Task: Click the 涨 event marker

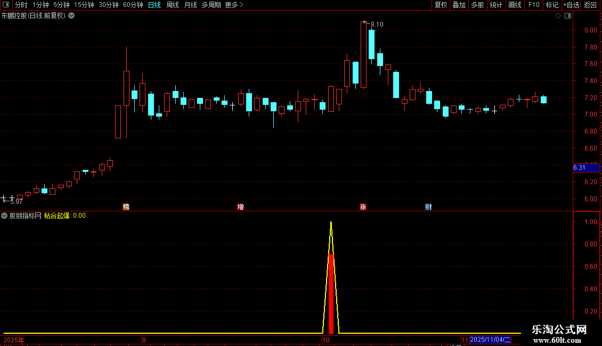Action: pos(363,207)
